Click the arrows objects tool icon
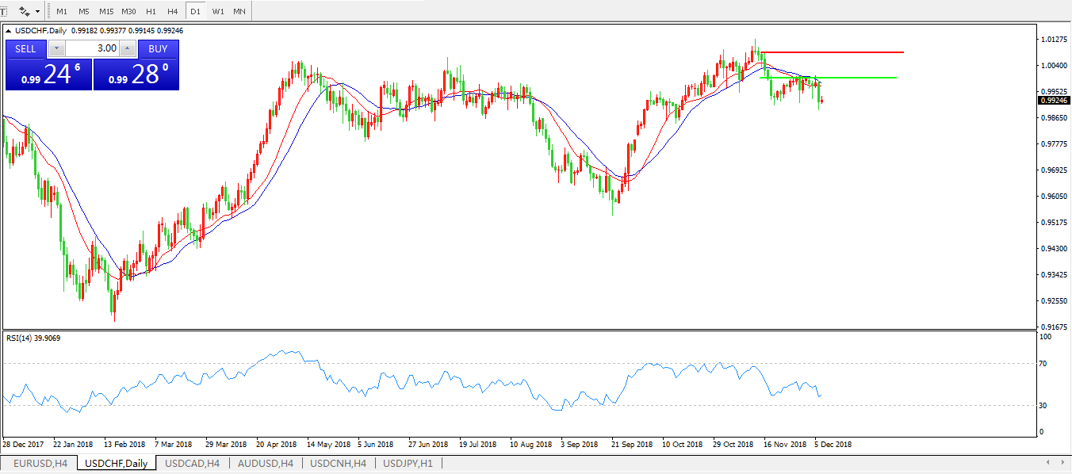This screenshot has height=474, width=1072. pos(25,12)
